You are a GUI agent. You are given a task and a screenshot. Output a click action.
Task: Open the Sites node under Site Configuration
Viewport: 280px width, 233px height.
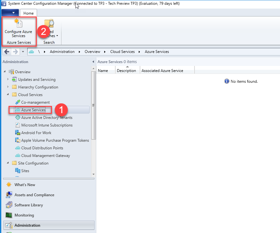click(x=25, y=171)
